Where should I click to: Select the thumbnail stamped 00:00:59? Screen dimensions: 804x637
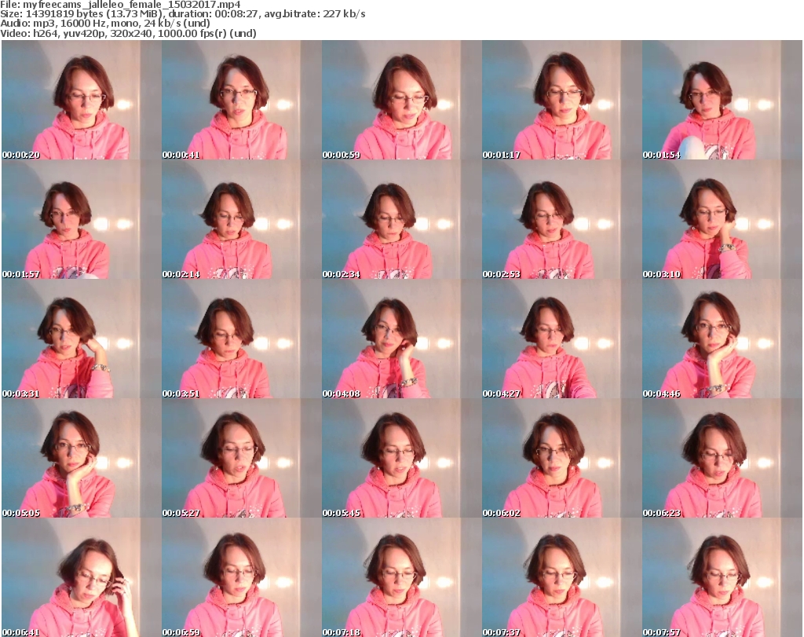click(x=401, y=100)
